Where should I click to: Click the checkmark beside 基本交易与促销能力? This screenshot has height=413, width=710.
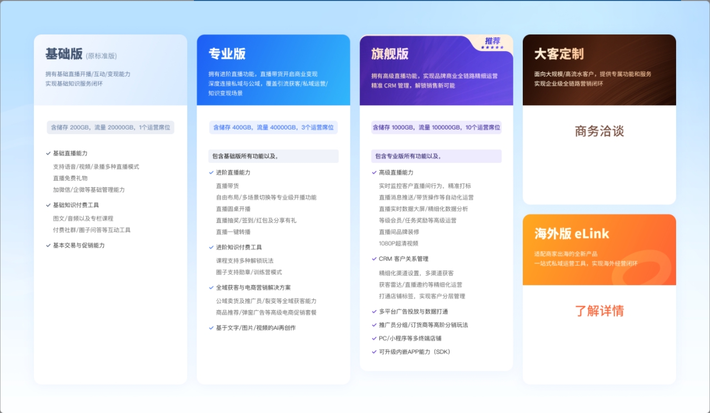click(49, 244)
